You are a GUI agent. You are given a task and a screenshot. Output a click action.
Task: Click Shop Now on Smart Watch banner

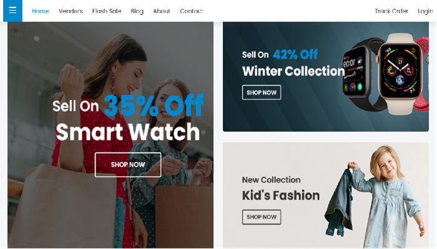(128, 164)
